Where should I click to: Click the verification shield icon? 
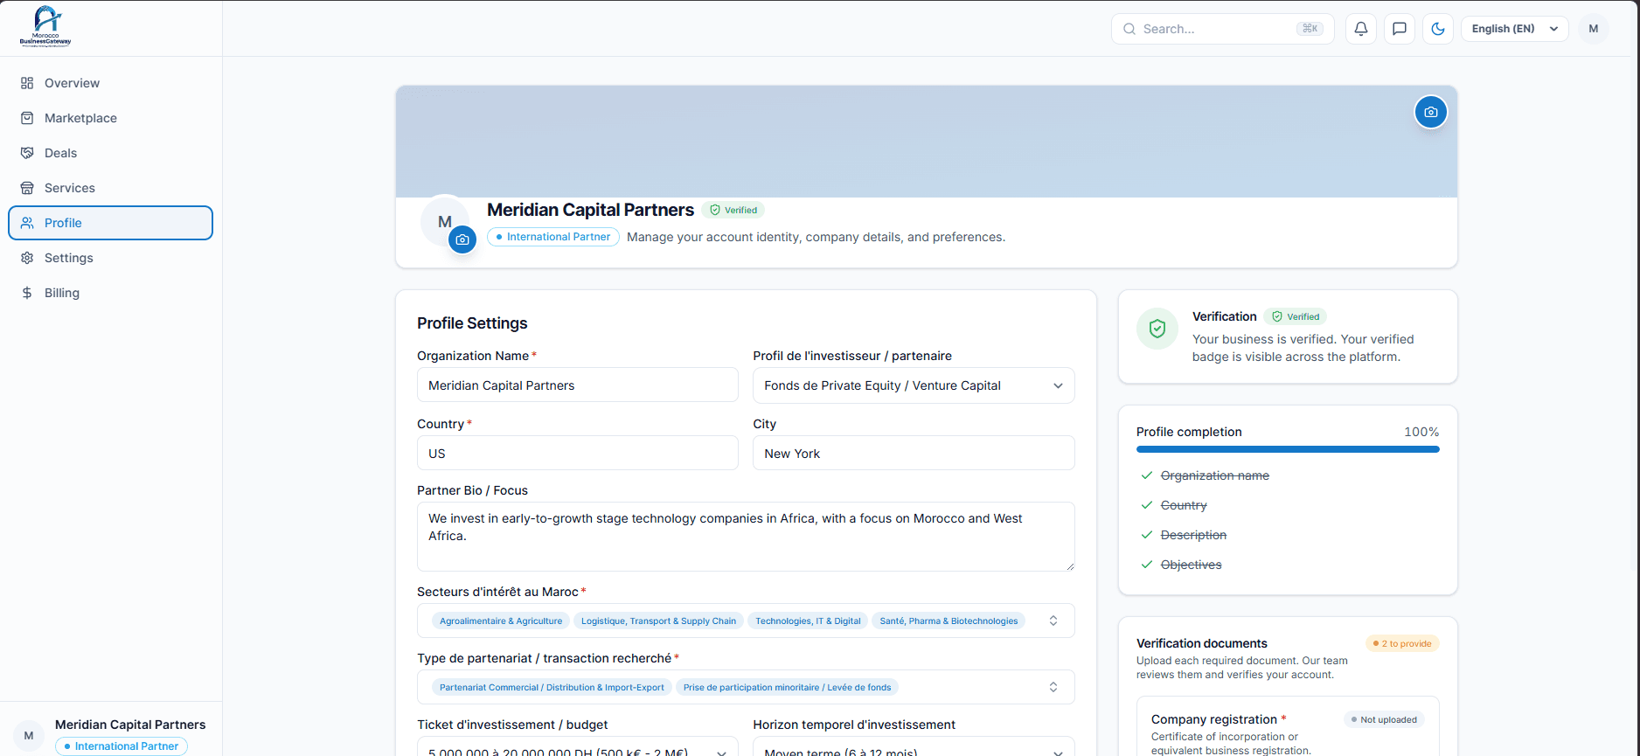(1157, 329)
